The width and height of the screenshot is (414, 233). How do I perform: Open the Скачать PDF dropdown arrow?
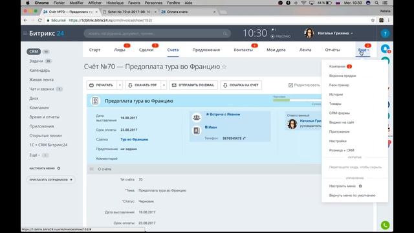tap(164, 85)
